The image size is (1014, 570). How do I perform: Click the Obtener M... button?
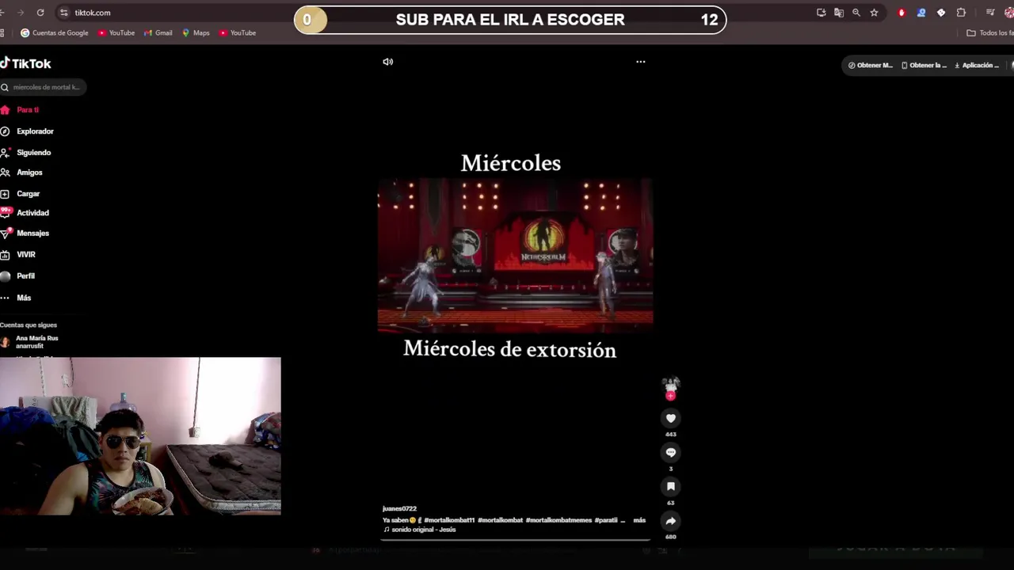tap(870, 66)
